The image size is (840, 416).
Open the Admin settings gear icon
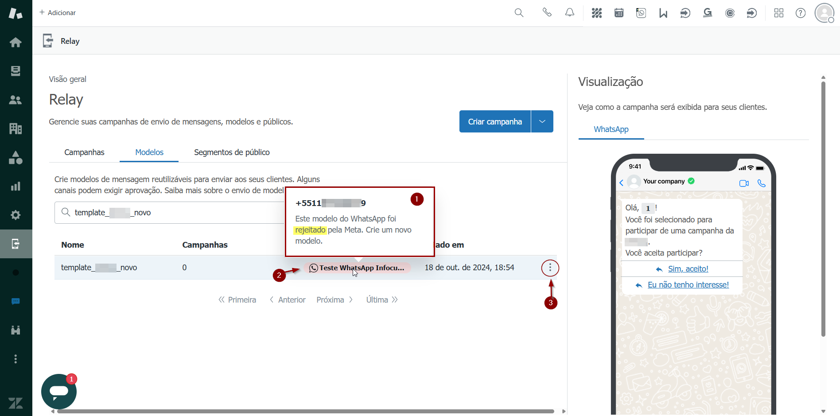click(x=16, y=215)
